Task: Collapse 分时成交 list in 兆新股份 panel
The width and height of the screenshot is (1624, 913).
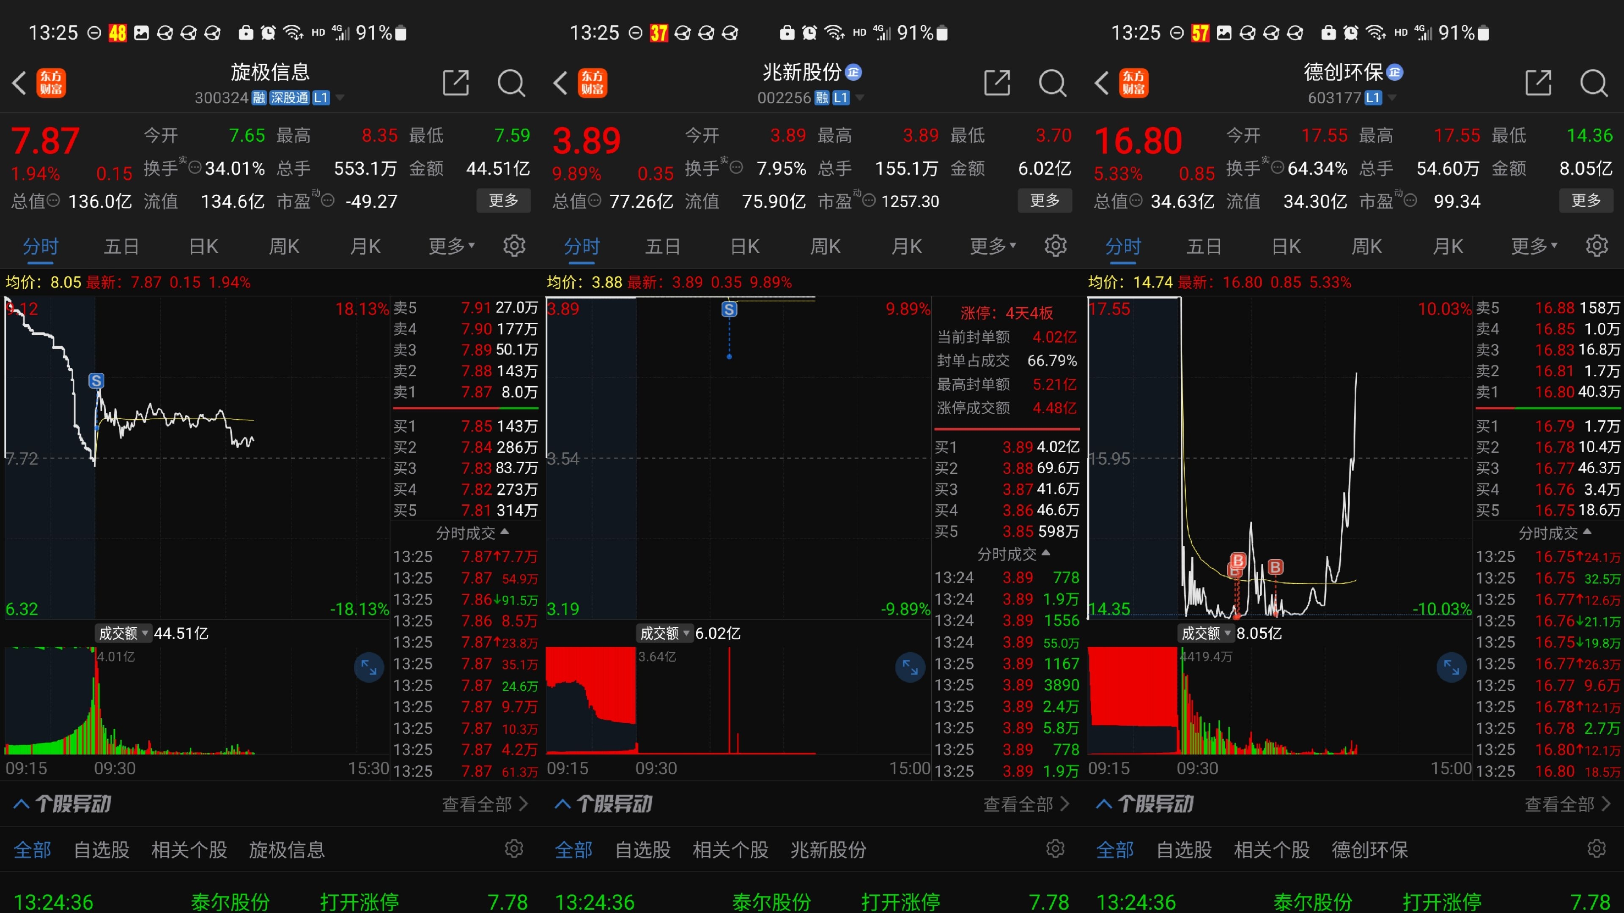Action: click(x=1014, y=554)
